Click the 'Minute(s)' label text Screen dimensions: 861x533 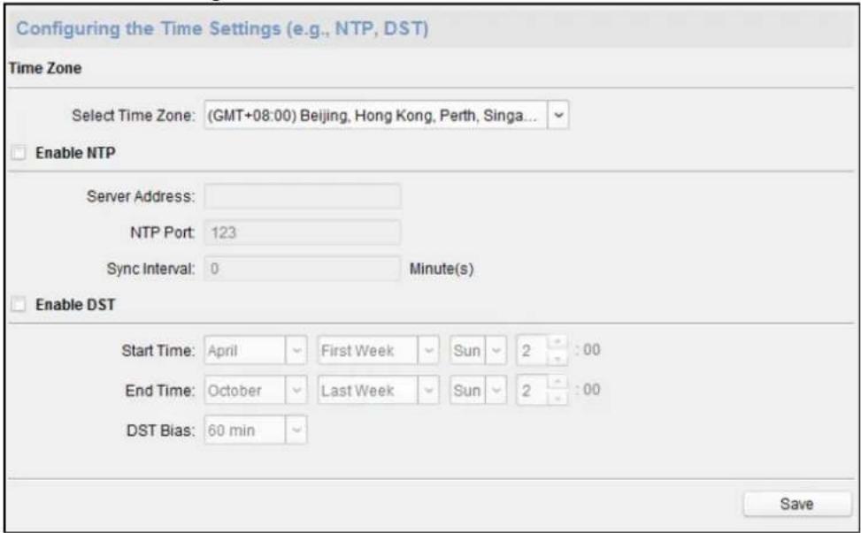442,269
